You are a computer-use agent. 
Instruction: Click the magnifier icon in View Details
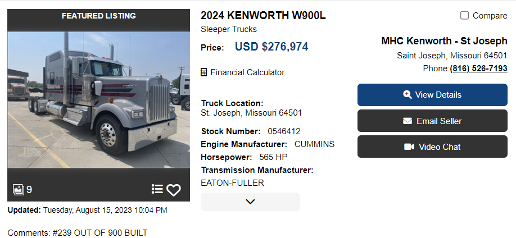[x=408, y=95]
